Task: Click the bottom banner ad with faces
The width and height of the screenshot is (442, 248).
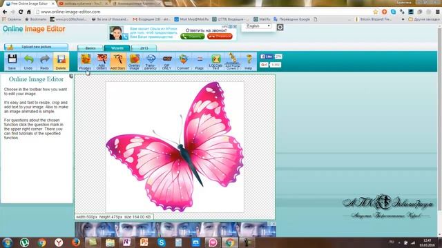Action: (175, 229)
